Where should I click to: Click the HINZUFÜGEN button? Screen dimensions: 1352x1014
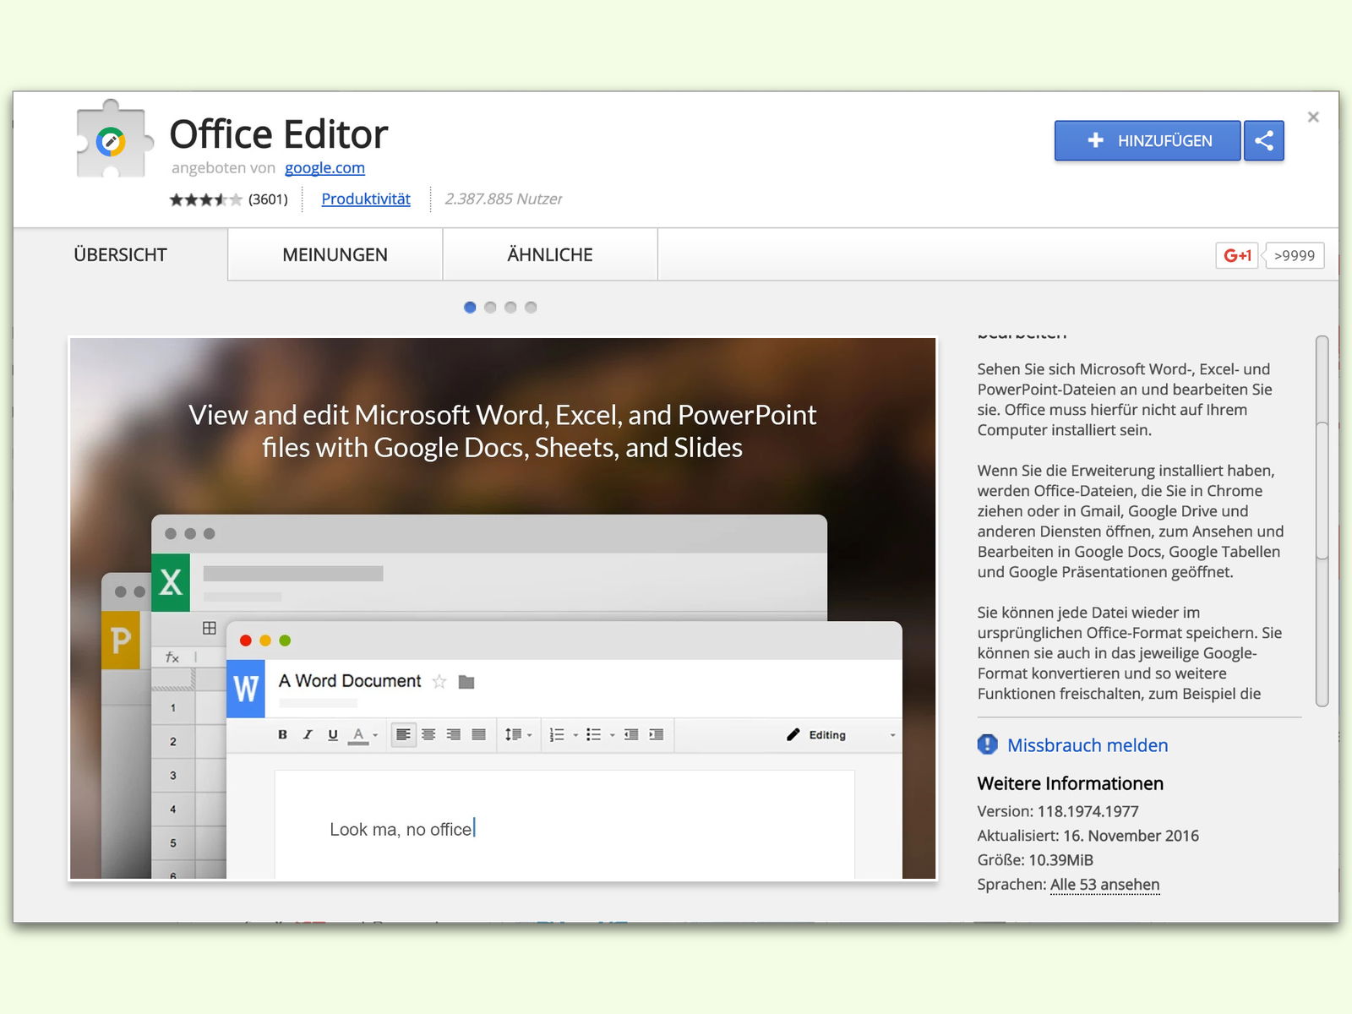[1148, 140]
